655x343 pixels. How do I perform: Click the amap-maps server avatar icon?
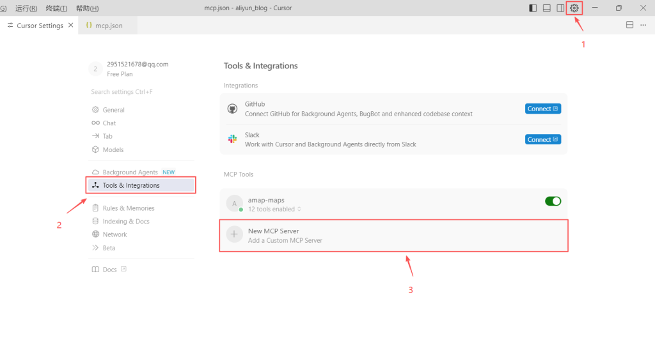pyautogui.click(x=234, y=204)
